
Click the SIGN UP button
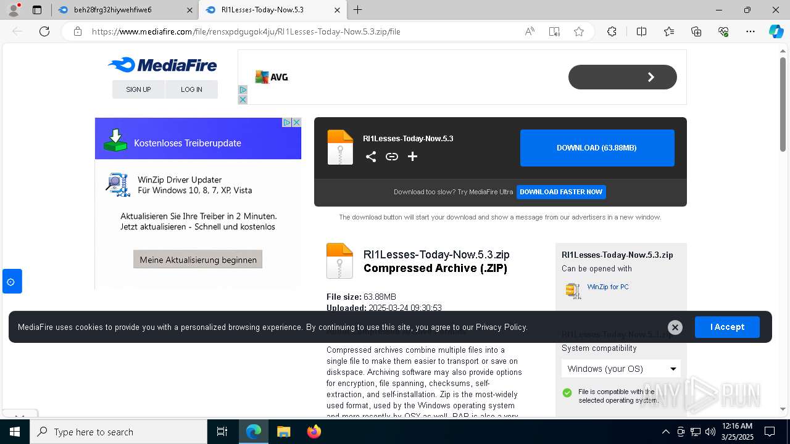click(x=138, y=89)
